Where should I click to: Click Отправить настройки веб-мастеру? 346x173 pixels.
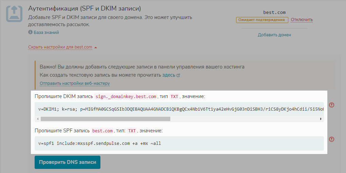pos(75,83)
